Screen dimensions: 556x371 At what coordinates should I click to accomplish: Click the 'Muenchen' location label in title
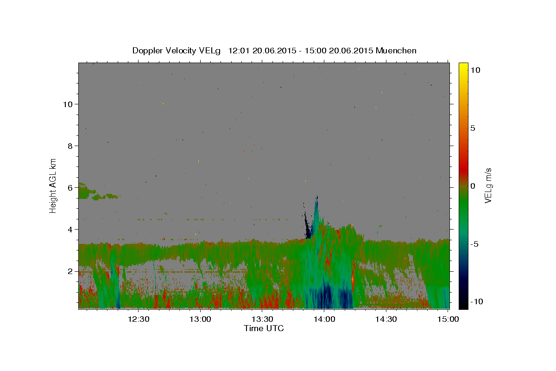click(x=396, y=51)
